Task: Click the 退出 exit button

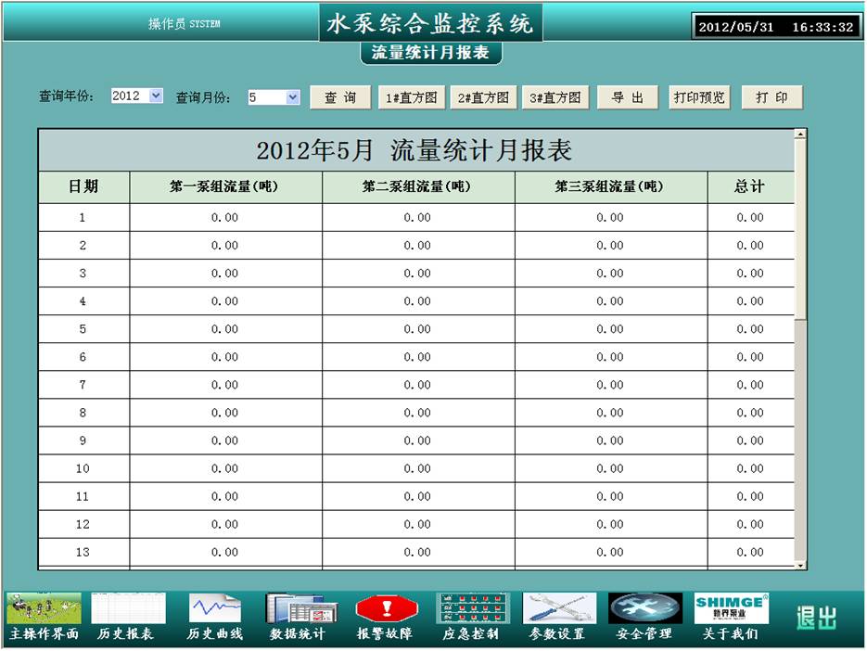Action: pos(816,618)
